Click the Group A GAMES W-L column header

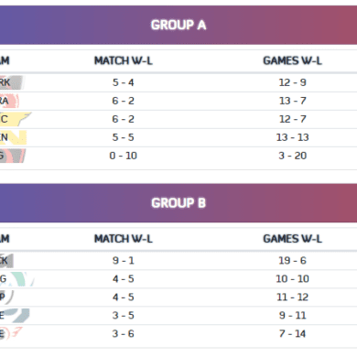(292, 60)
